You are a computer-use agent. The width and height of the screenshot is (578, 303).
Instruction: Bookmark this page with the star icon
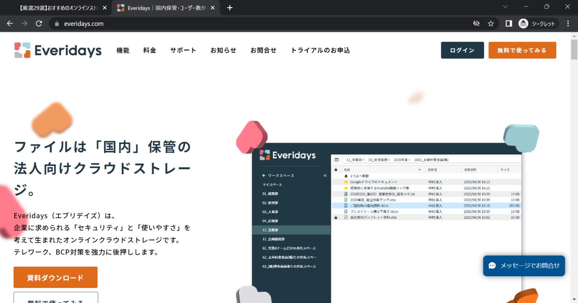pos(490,23)
